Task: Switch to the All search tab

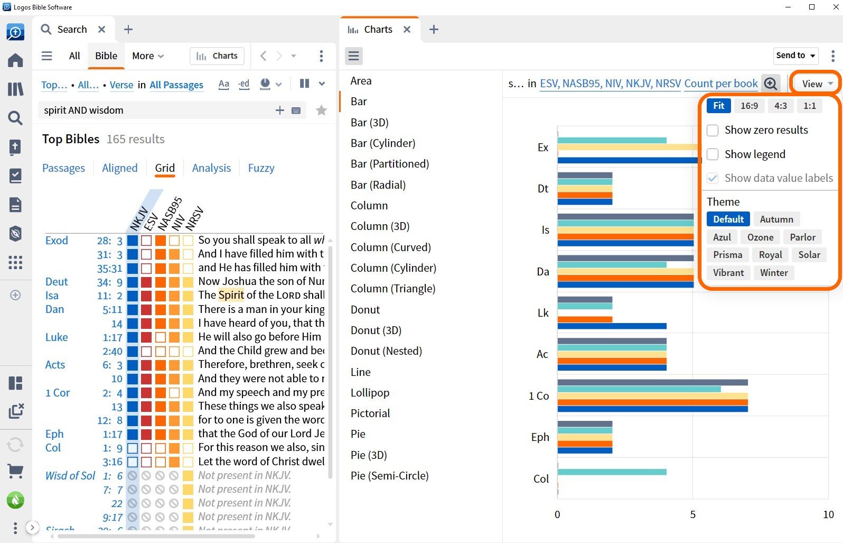Action: tap(74, 56)
